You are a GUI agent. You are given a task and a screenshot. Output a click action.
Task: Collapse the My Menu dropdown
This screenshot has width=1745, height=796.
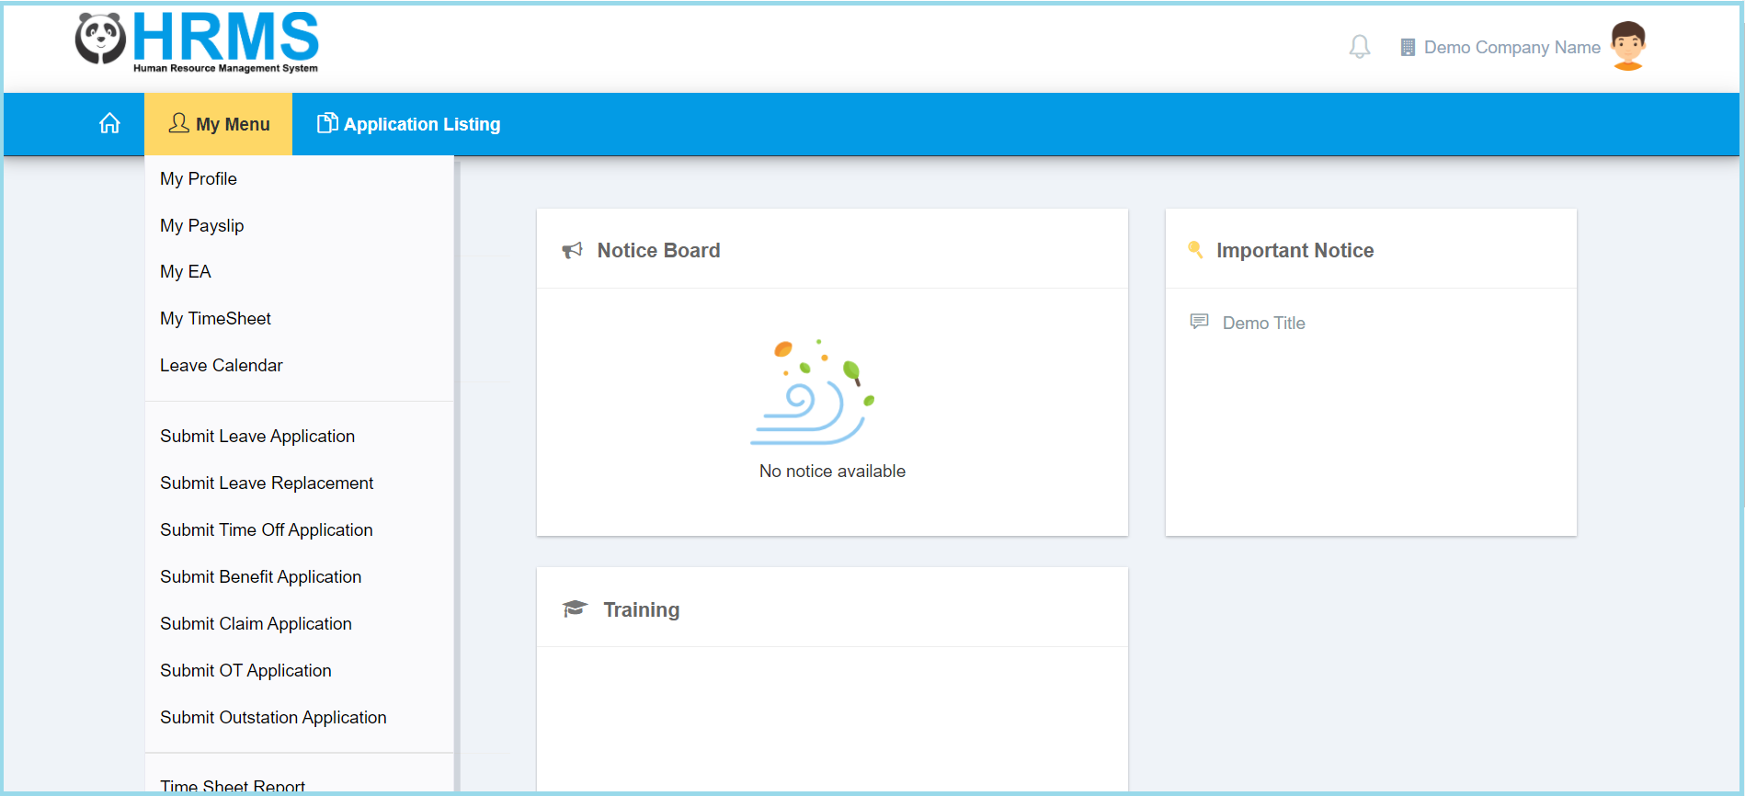click(219, 124)
